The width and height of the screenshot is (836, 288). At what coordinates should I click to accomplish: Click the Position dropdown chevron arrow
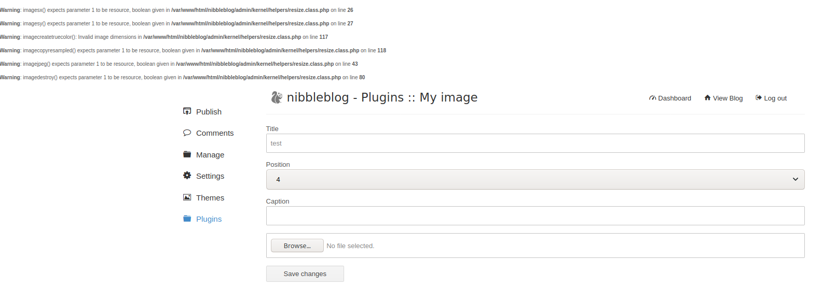tap(795, 179)
